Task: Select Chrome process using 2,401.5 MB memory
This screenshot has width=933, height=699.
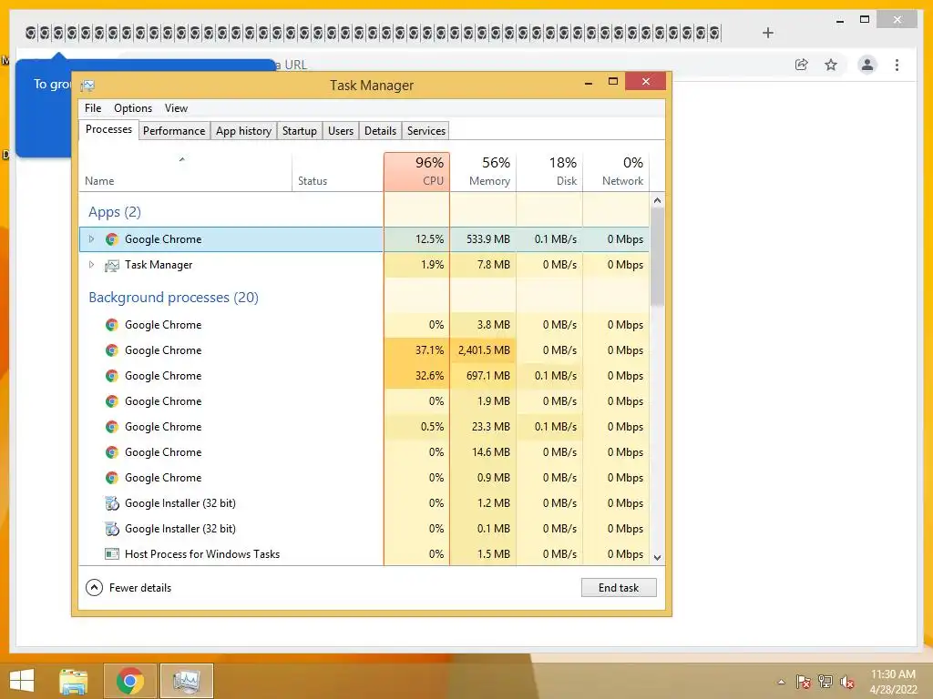Action: coord(364,350)
